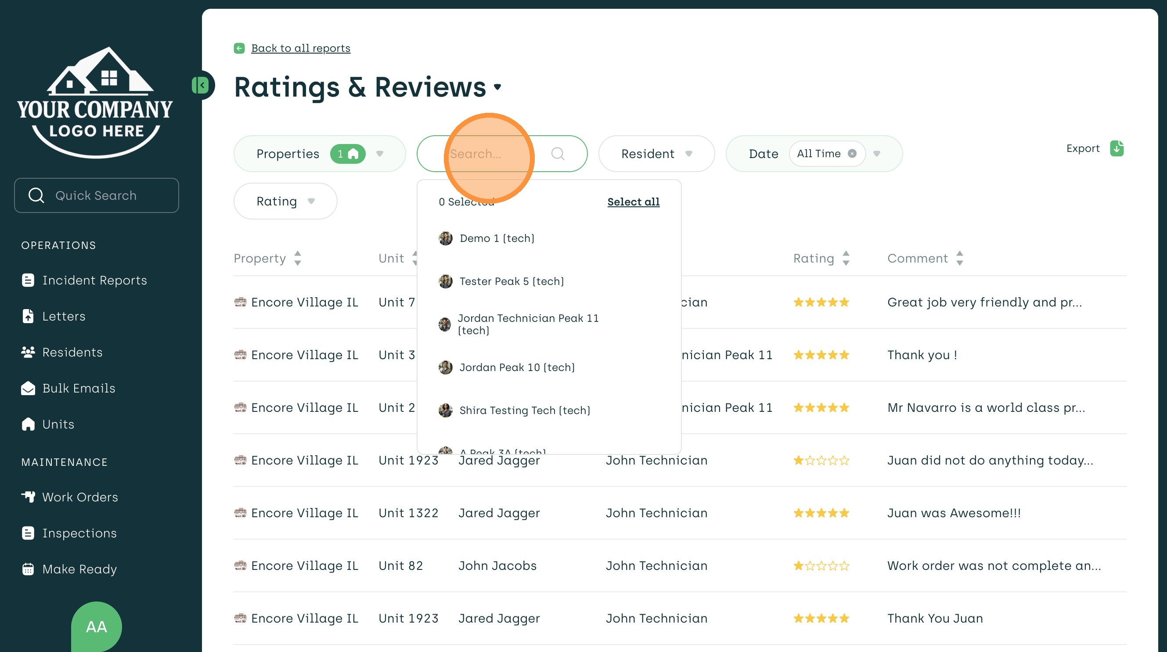1167x652 pixels.
Task: Click the Back to all reports link
Action: 300,48
